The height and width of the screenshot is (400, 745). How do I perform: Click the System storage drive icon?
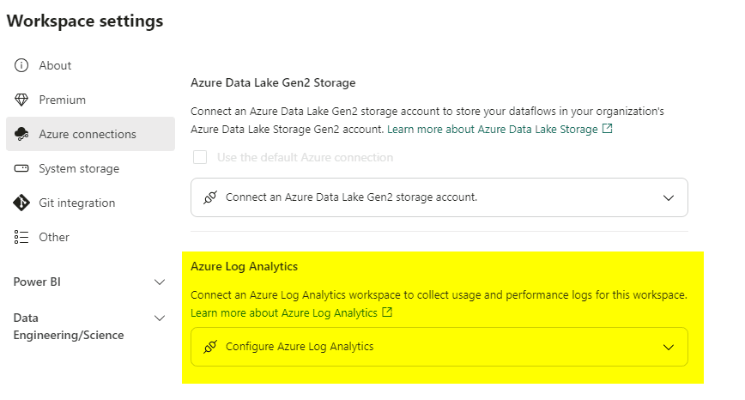(21, 168)
